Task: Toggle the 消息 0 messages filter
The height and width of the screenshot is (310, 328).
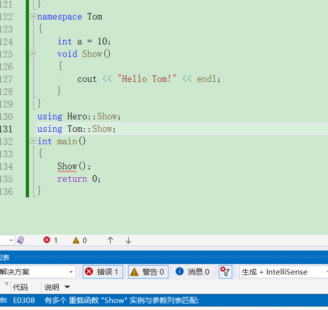Action: coord(192,272)
